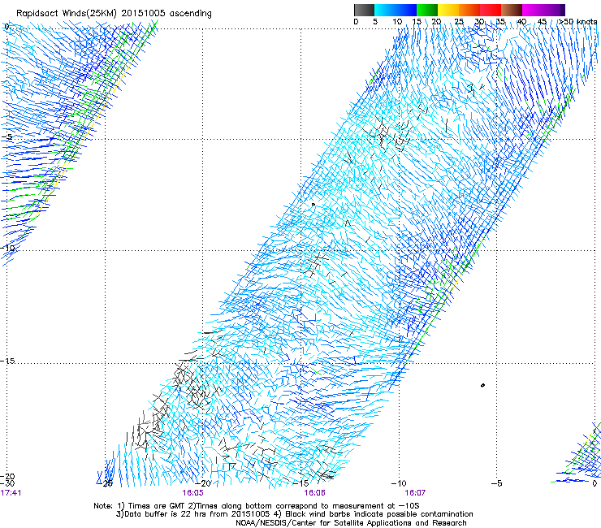
Task: Click the '-5' latitude label on the left axis
Action: tap(6, 137)
